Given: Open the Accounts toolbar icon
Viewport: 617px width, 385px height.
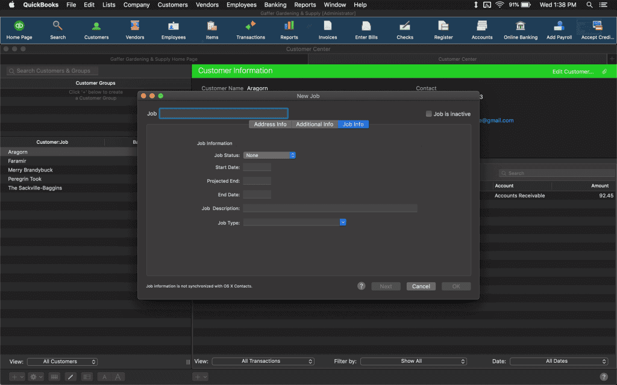Looking at the screenshot, I should [x=482, y=30].
